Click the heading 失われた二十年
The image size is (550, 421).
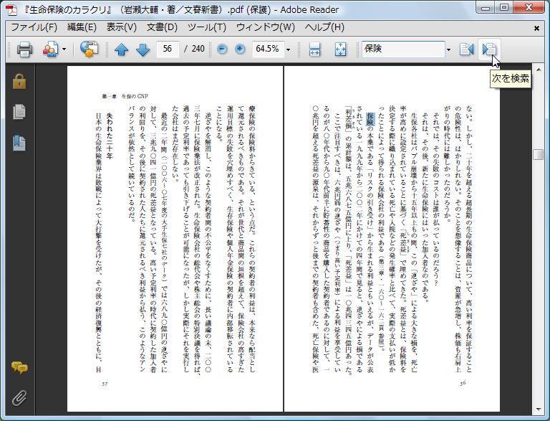click(110, 136)
